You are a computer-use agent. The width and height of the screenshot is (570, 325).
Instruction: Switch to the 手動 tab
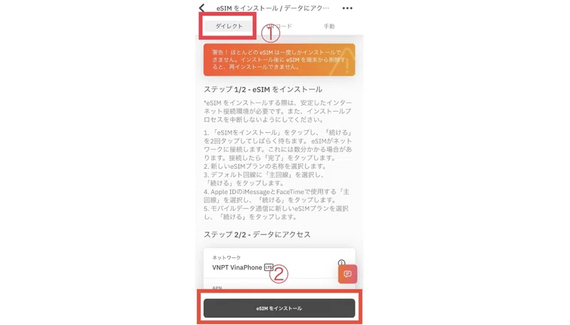[329, 26]
